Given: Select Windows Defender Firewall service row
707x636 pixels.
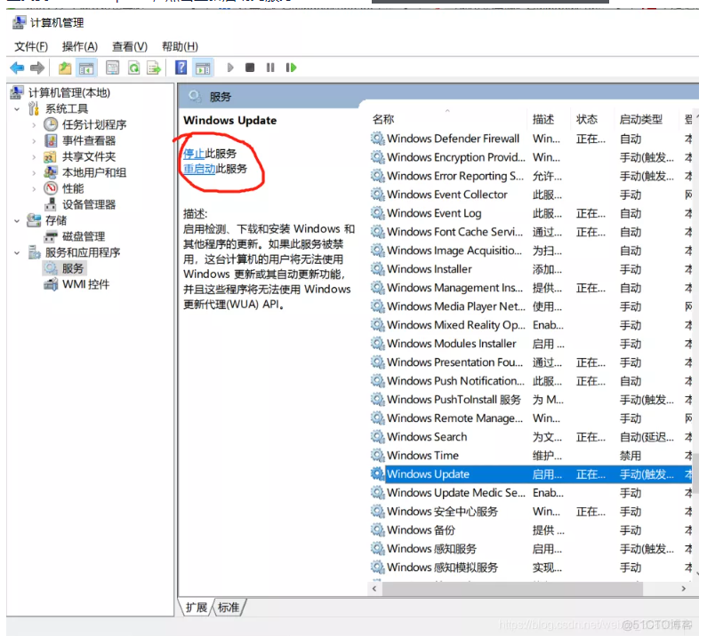Looking at the screenshot, I should click(x=531, y=139).
